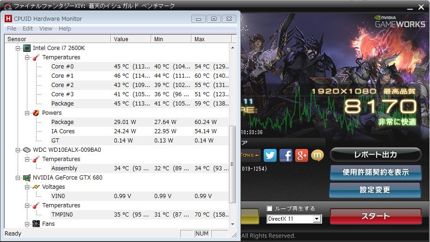Select the Core #1 temperature row
Image resolution: width=430 pixels, height=242 pixels.
point(140,76)
